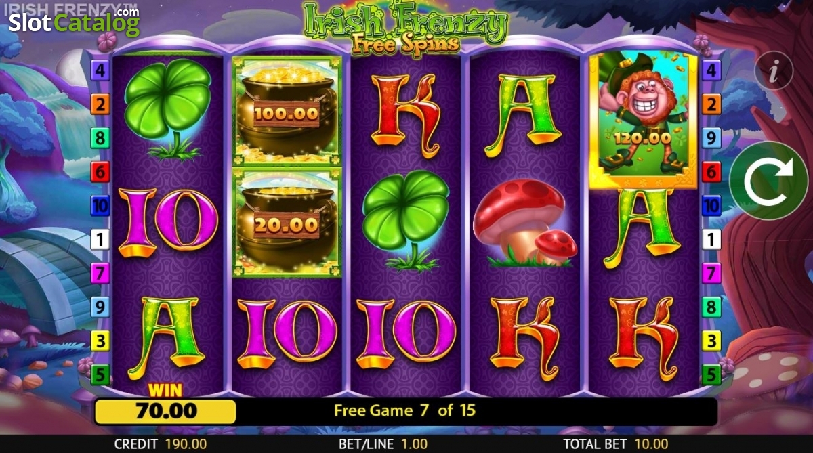Select the 20.00 gold pot symbol

click(x=287, y=223)
